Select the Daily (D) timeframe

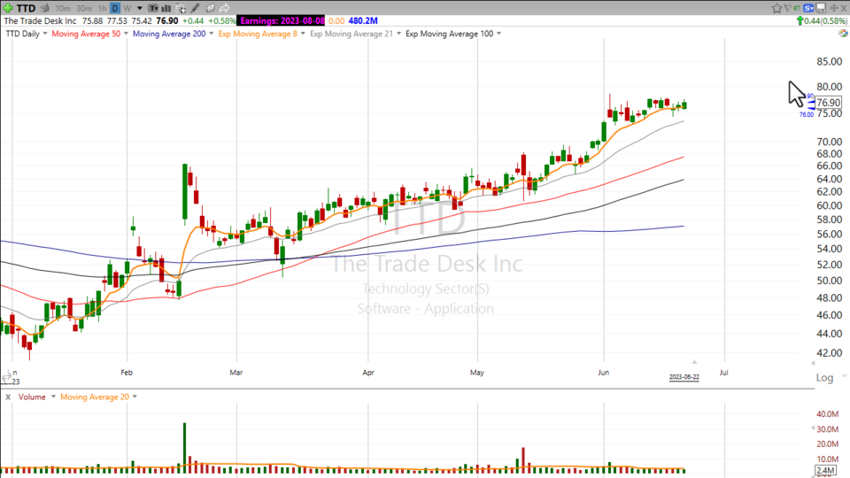point(115,8)
